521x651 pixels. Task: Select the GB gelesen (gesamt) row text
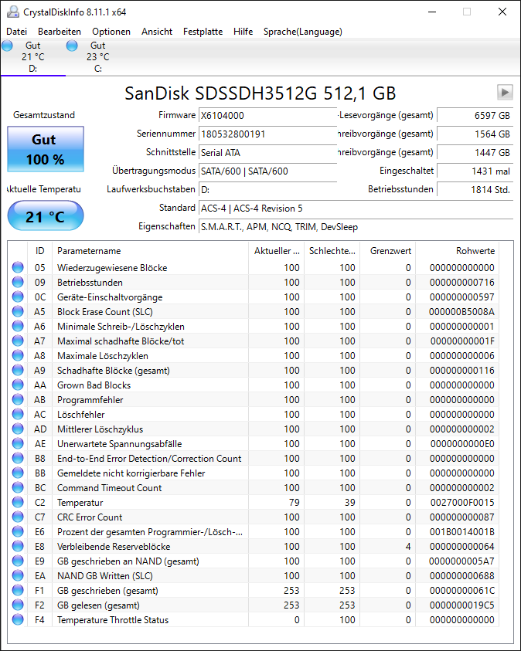click(98, 605)
